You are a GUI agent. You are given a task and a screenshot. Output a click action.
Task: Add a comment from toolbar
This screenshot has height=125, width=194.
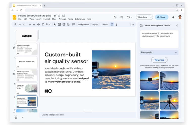pyautogui.click(x=74, y=24)
